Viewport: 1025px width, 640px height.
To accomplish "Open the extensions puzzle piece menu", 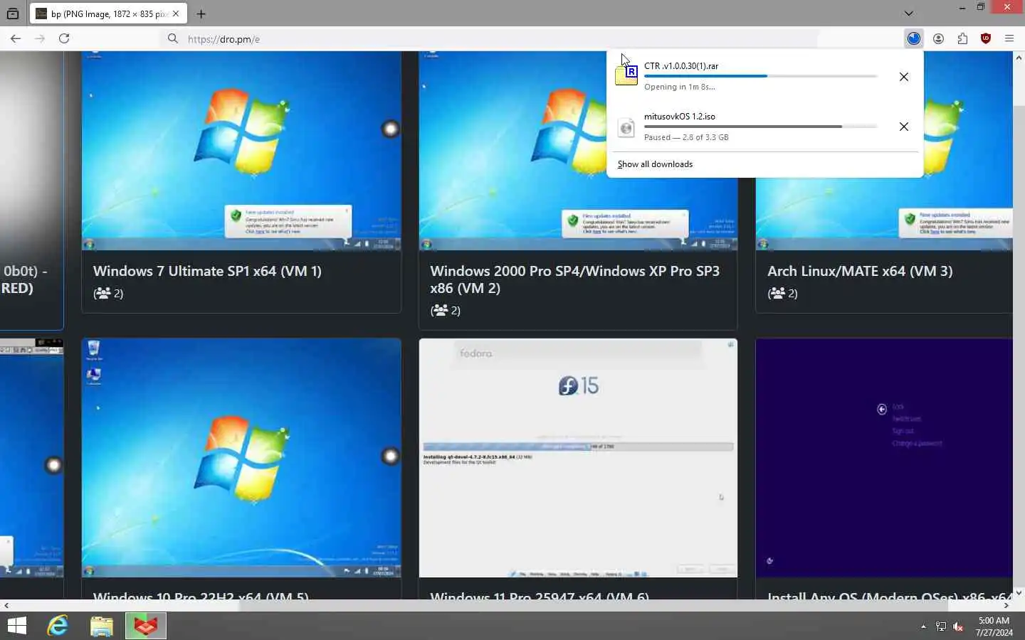I will click(x=962, y=38).
